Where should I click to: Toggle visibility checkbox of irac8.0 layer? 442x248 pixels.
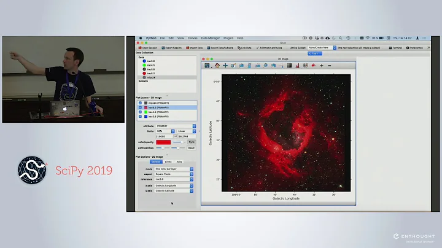140,107
